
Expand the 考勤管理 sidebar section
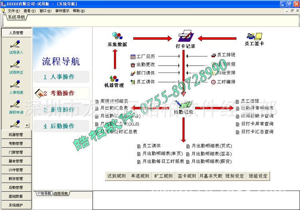click(16, 143)
